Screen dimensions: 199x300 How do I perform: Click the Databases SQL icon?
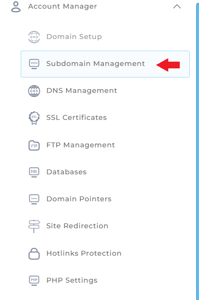[x=34, y=172]
